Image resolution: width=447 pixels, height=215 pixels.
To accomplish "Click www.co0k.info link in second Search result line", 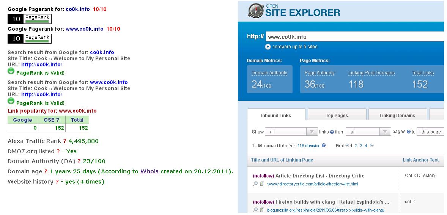I will pyautogui.click(x=109, y=82).
